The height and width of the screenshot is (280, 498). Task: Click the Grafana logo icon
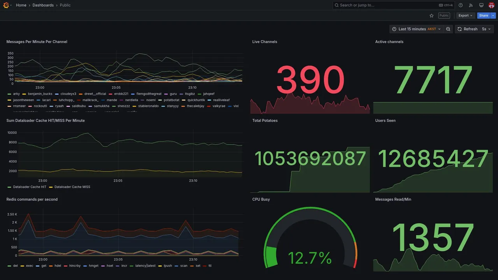6,5
